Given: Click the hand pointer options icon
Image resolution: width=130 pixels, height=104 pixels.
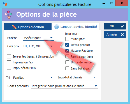Looking at the screenshot, I should (x=8, y=15).
